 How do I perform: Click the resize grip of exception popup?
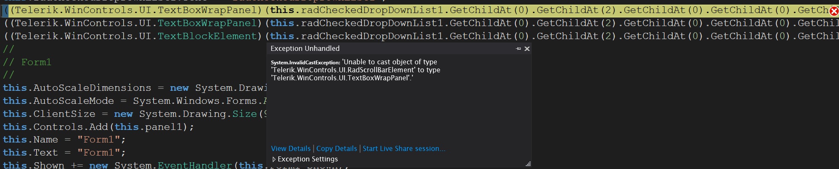point(528,164)
